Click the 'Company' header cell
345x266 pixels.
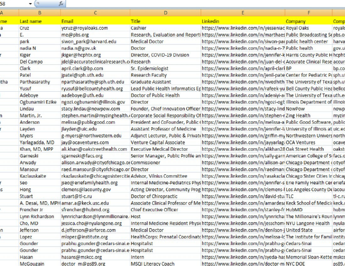point(309,21)
